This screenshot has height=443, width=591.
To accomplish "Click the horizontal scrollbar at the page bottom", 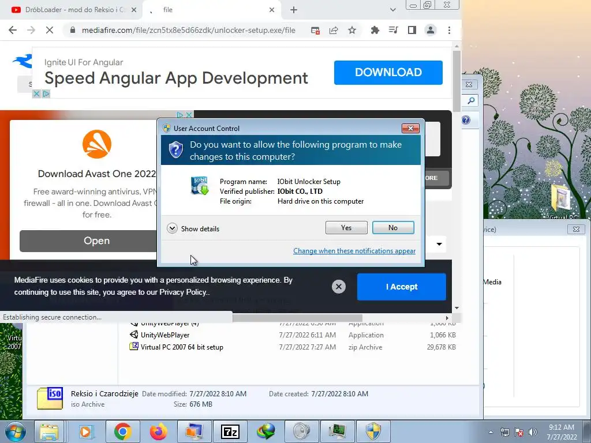I will (297, 318).
